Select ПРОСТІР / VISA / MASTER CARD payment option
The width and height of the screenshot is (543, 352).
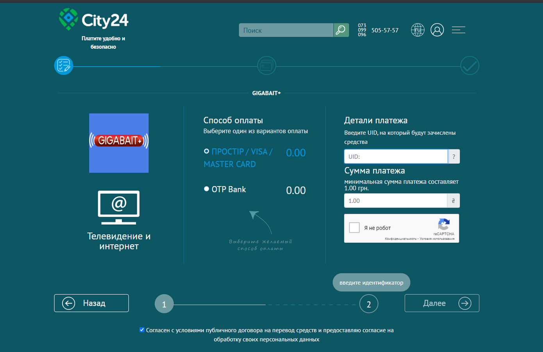pyautogui.click(x=207, y=151)
